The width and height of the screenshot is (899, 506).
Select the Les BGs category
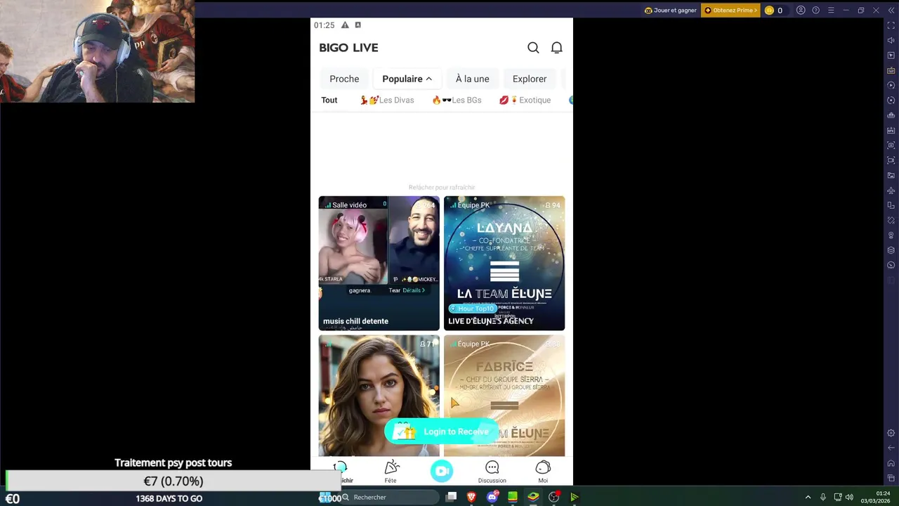tap(457, 100)
